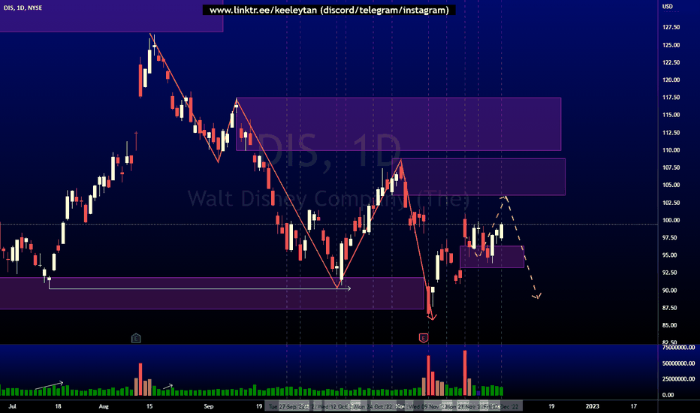Open the DIS, 1D, NYSE symbol label

coord(23,8)
